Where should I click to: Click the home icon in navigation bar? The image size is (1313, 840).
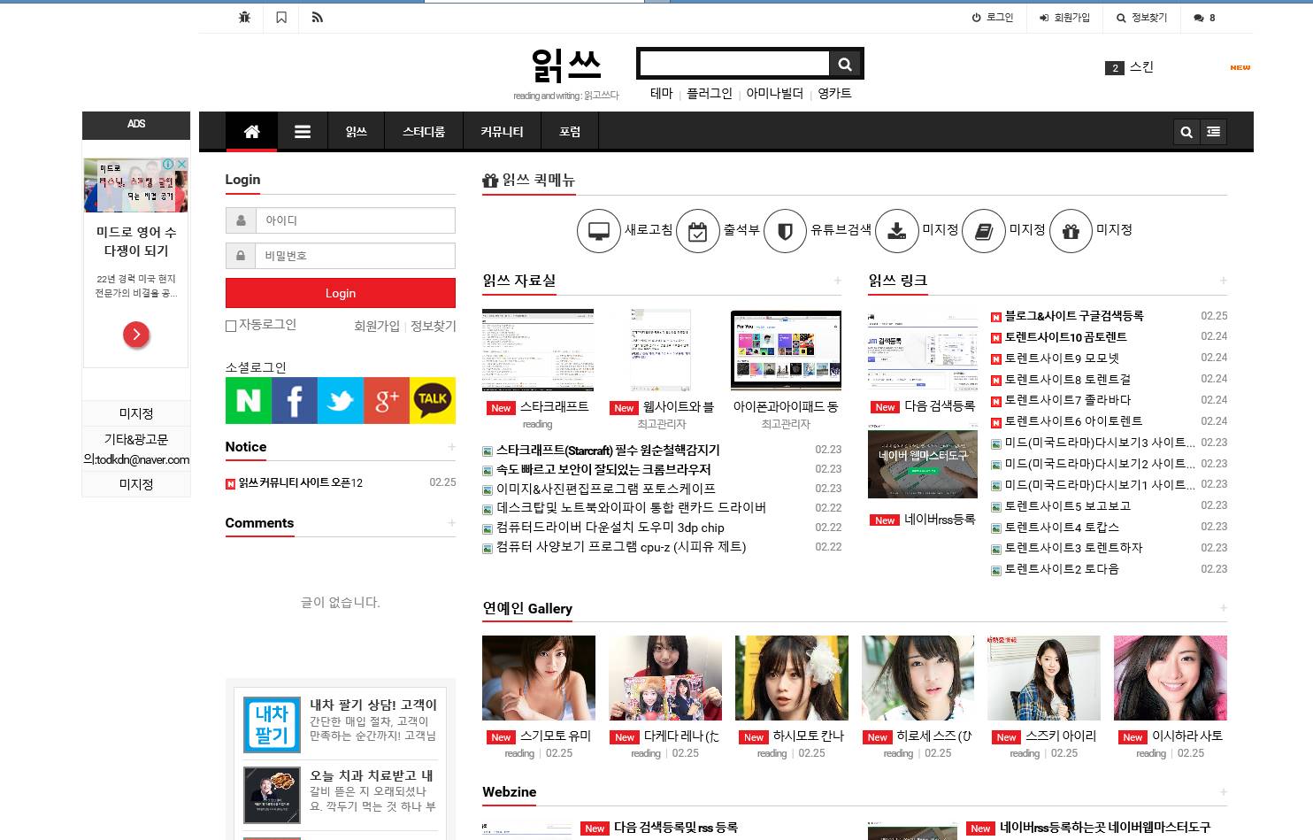coord(251,132)
